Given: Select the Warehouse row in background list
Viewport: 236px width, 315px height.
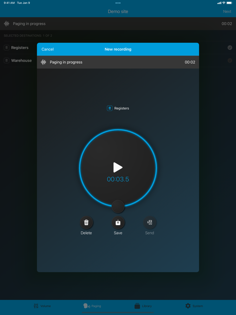Looking at the screenshot, I should pyautogui.click(x=118, y=60).
